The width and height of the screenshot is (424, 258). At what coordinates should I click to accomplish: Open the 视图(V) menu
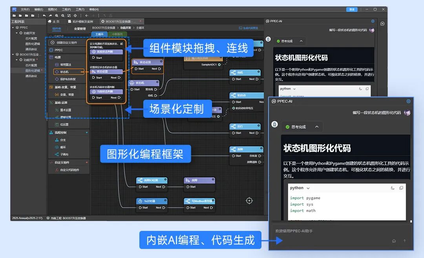(53, 9)
